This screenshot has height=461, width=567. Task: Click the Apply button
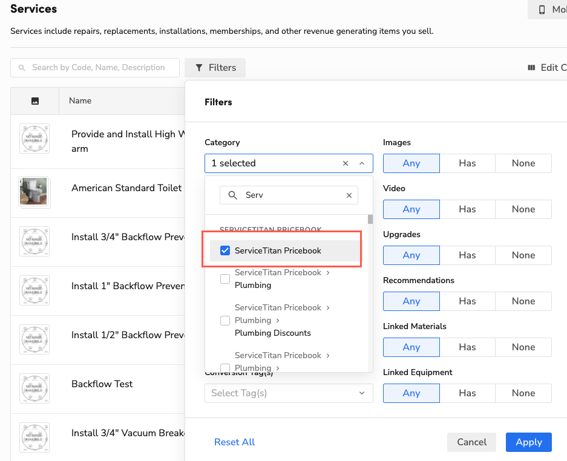click(x=529, y=442)
